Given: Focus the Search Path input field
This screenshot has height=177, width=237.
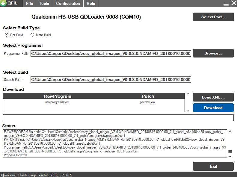Looking at the screenshot, I should (x=111, y=80).
